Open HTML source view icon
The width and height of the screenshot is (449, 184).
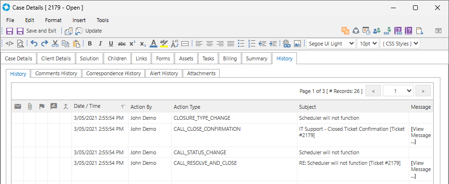click(x=10, y=44)
